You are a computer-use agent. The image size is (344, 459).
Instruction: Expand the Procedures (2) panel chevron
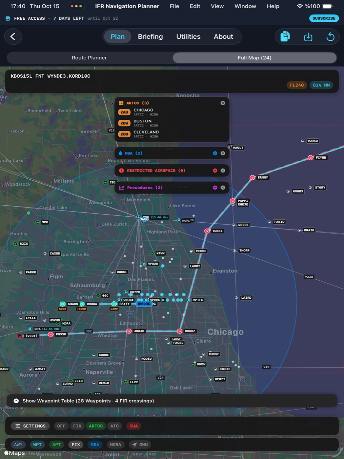215,188
